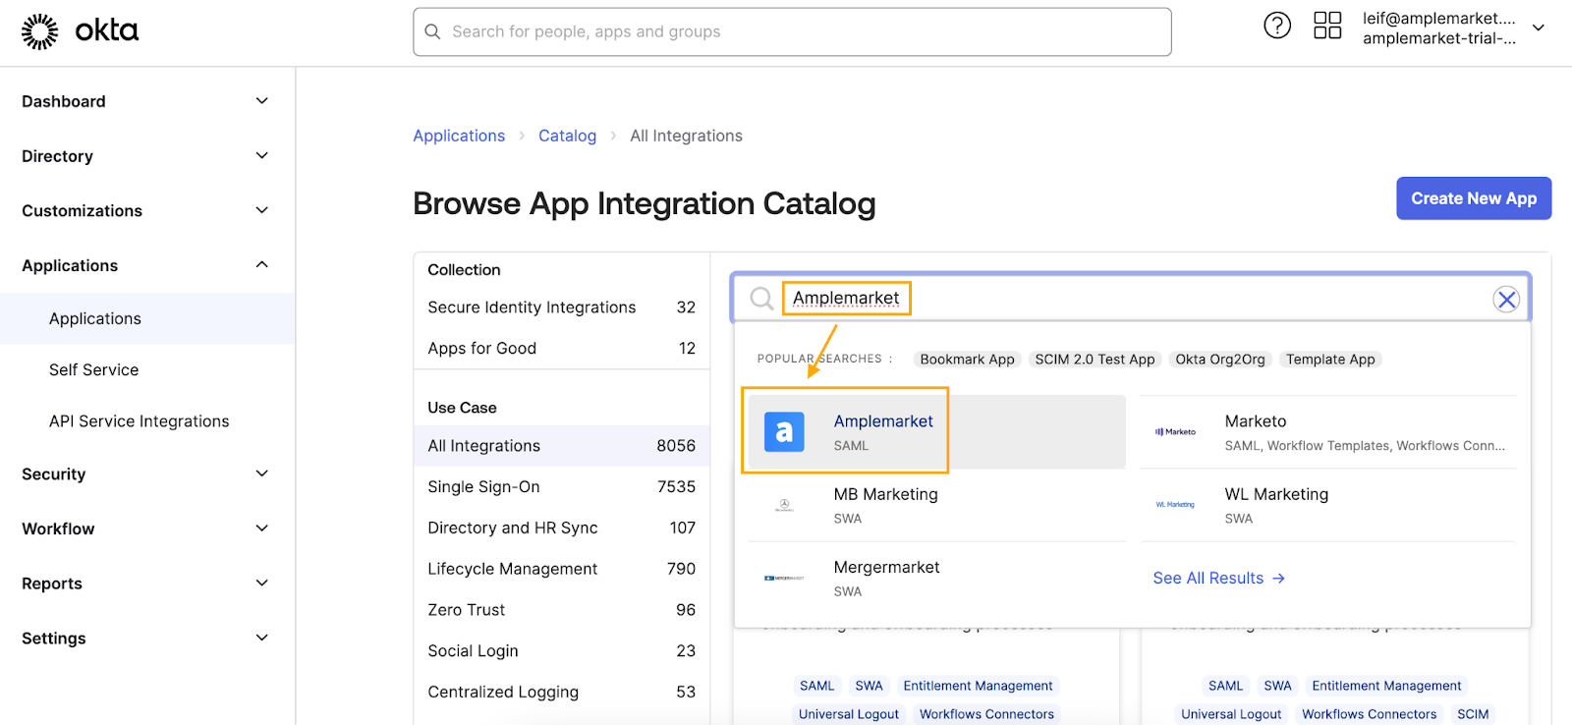The height and width of the screenshot is (725, 1572).
Task: Click the Catalog breadcrumb link
Action: tap(567, 136)
